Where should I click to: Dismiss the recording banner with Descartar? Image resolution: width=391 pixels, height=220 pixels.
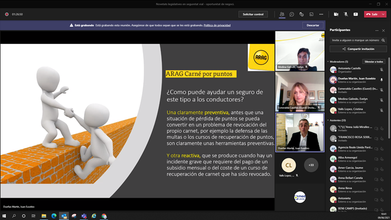coord(312,25)
